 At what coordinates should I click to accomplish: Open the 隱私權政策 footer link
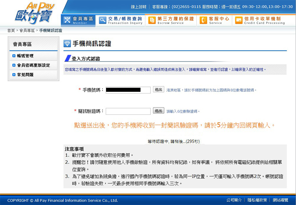pyautogui.click(x=257, y=200)
